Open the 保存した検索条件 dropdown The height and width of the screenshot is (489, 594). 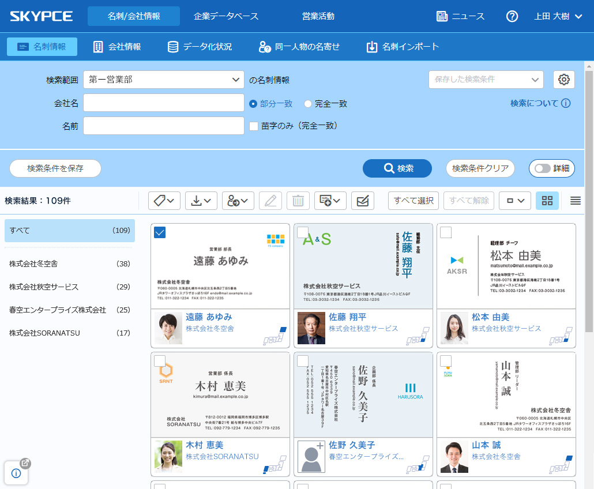point(486,80)
